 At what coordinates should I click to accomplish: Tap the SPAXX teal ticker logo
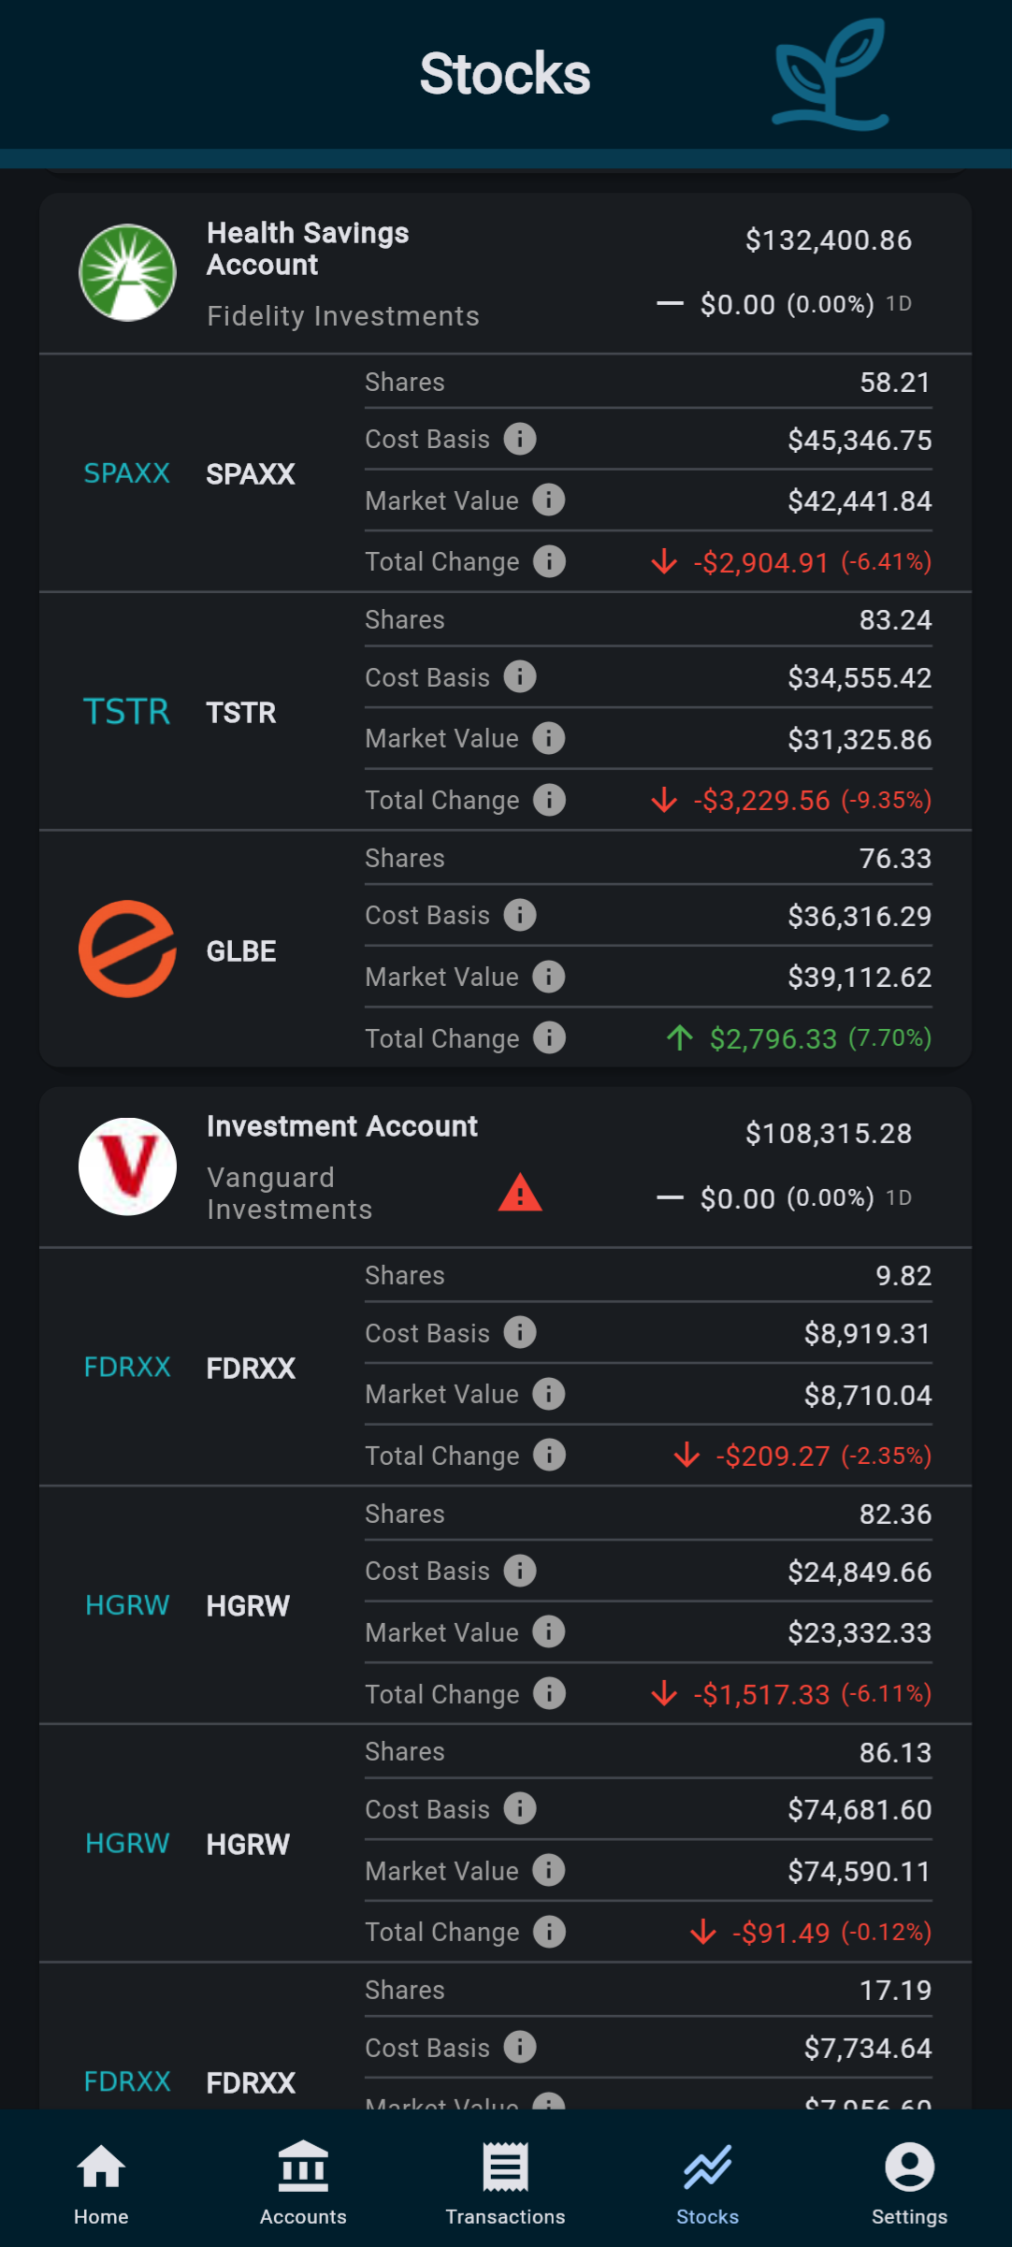pos(127,473)
